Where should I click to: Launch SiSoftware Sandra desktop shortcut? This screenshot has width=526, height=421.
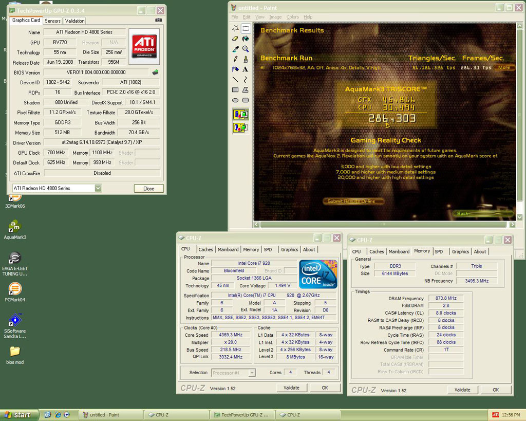15,326
